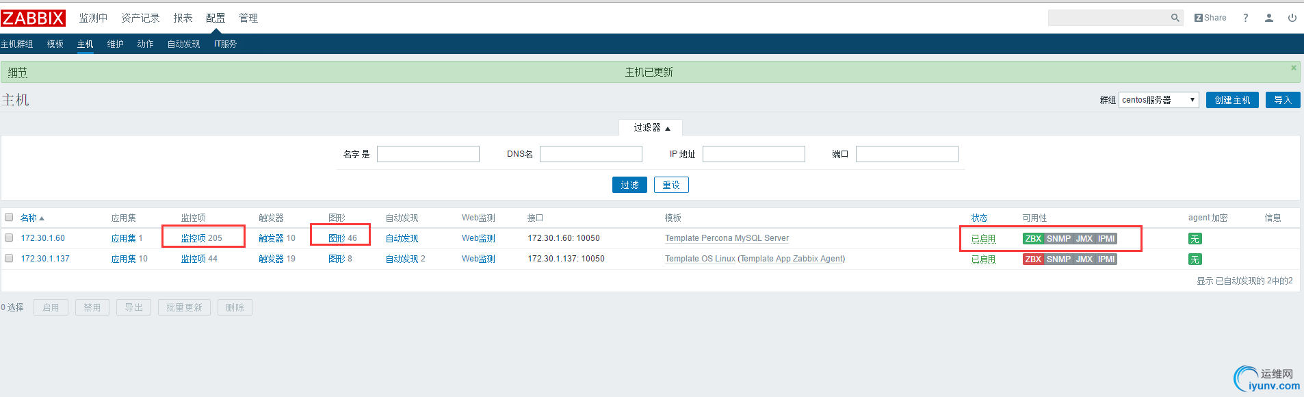Go to Templates submenu
1304x397 pixels.
coord(55,44)
